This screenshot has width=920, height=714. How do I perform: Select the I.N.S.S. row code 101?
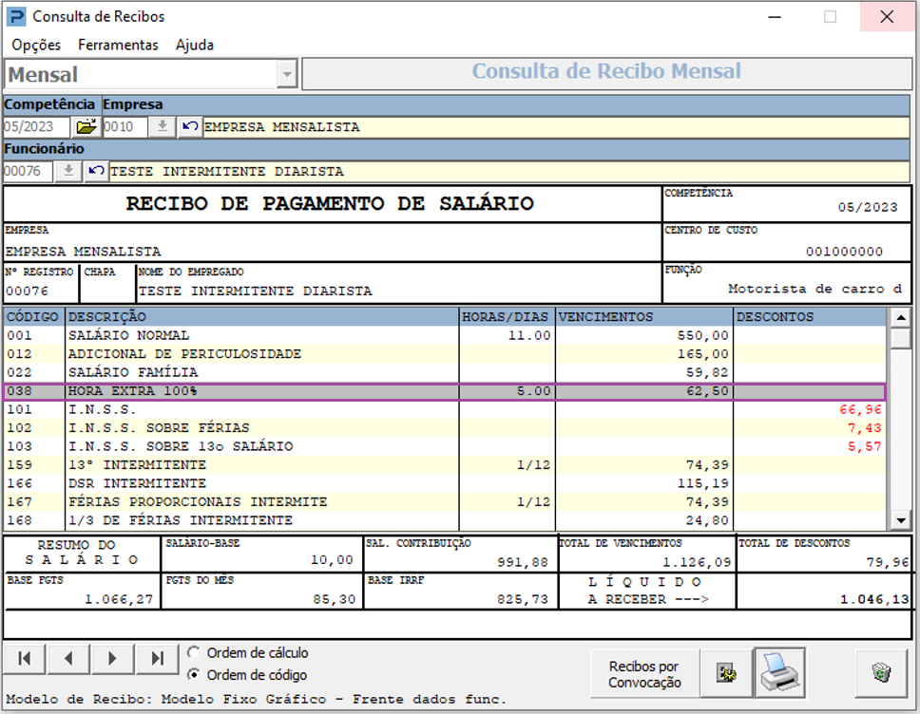(x=445, y=409)
